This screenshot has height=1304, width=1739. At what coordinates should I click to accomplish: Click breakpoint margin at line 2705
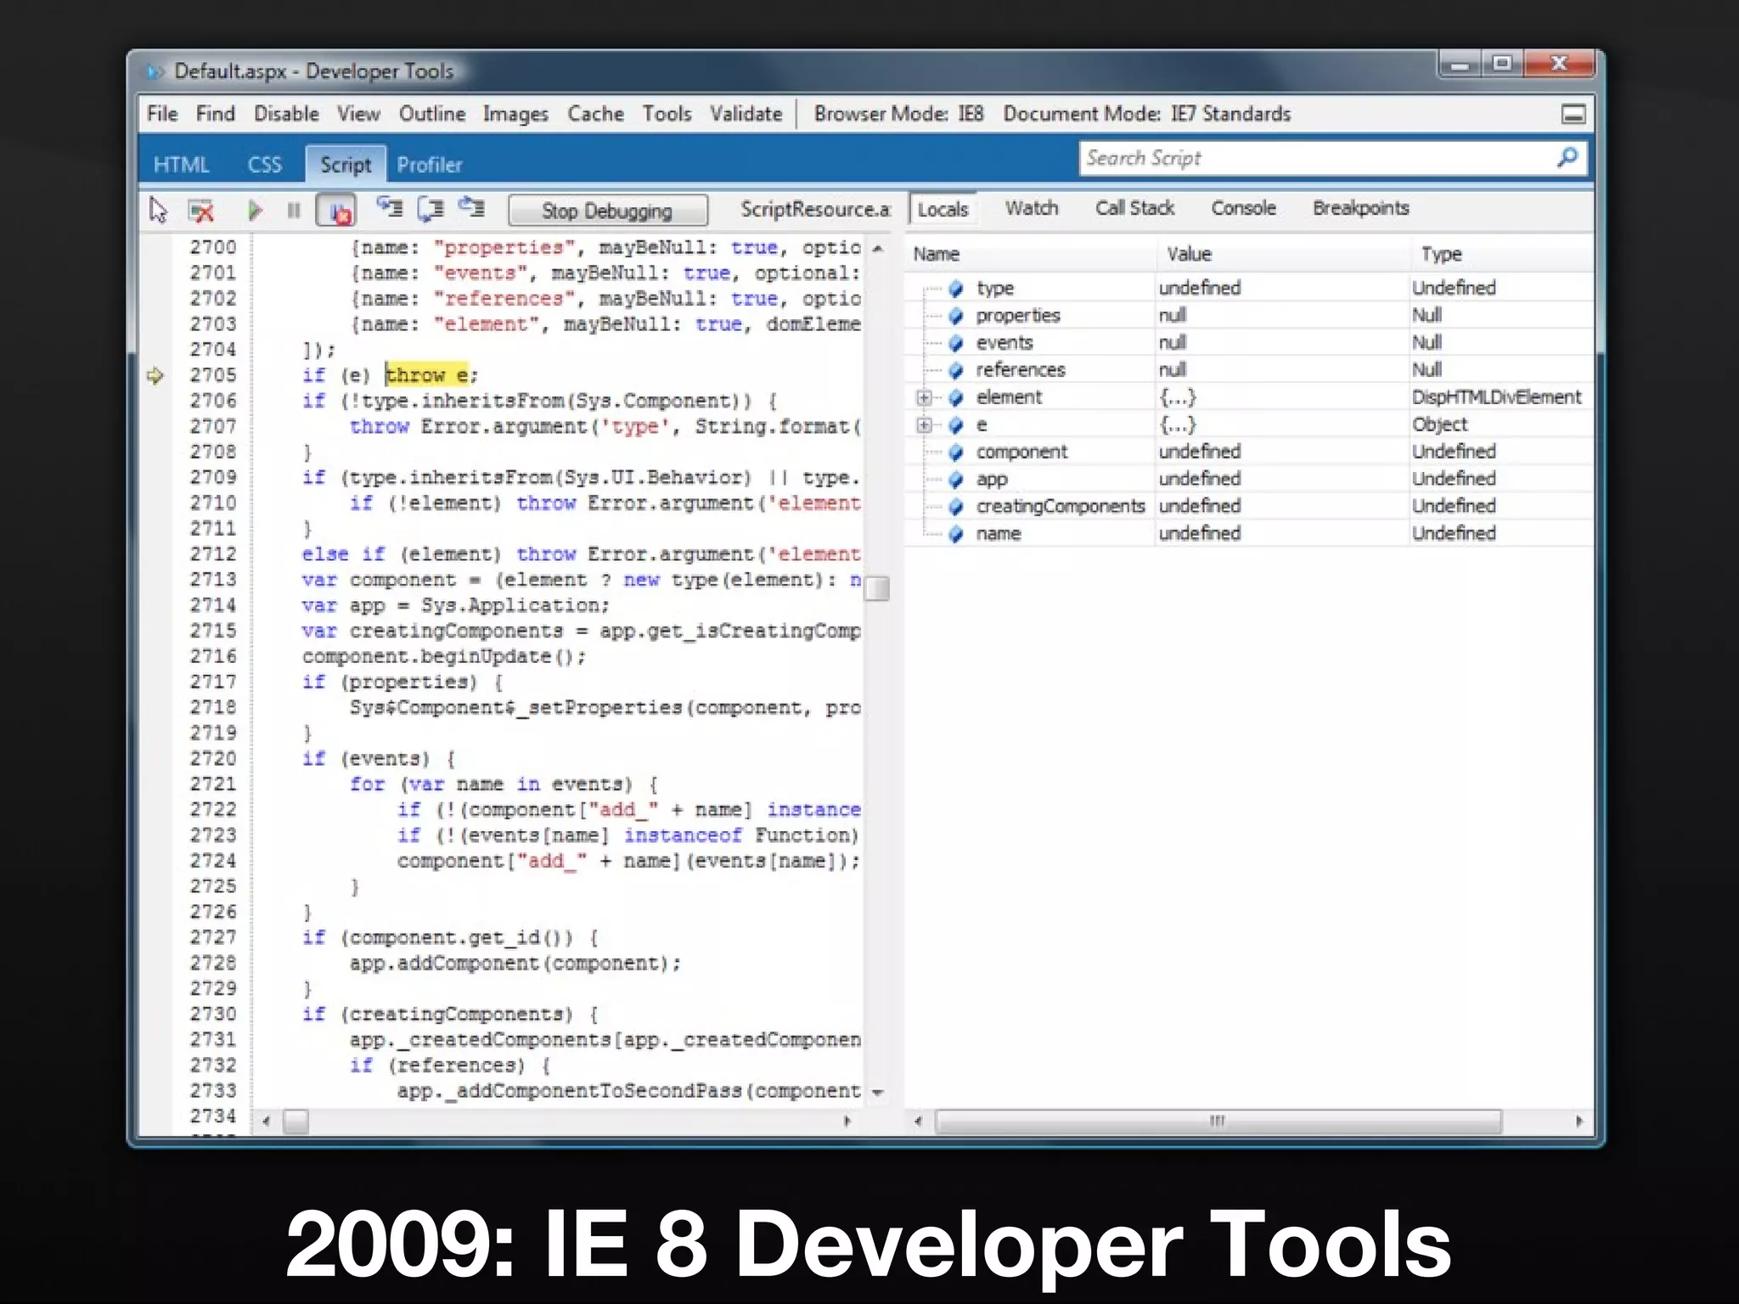click(155, 375)
